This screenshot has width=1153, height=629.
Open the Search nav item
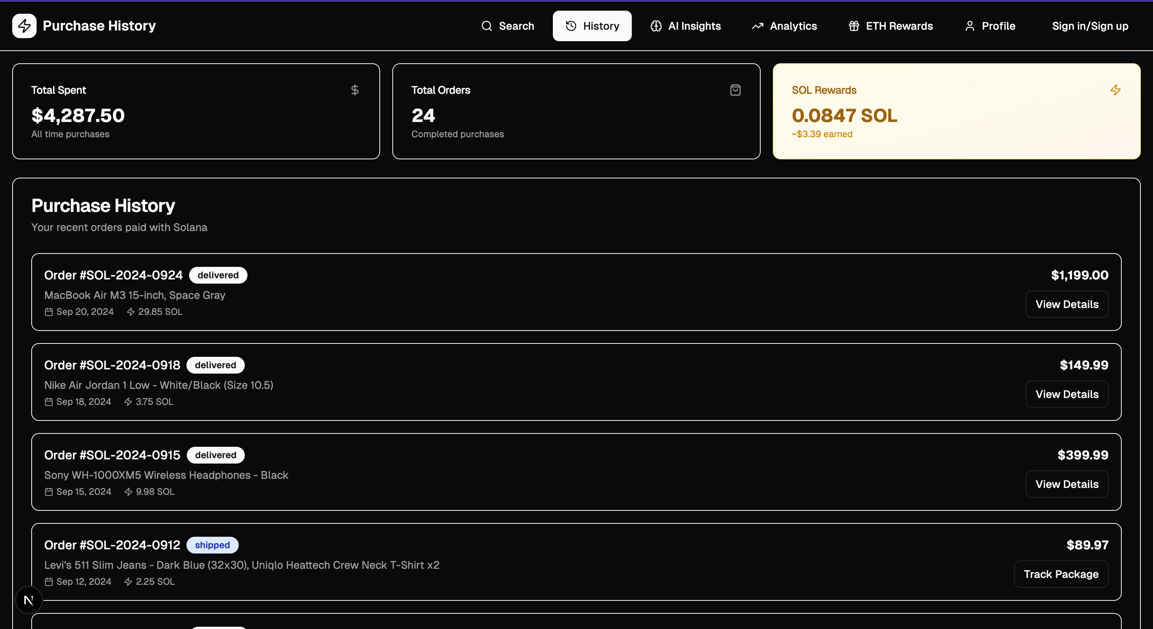coord(507,26)
